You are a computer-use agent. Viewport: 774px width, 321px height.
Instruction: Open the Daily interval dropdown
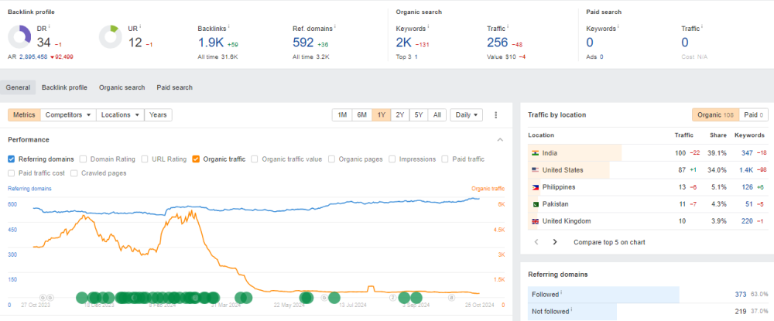[466, 115]
